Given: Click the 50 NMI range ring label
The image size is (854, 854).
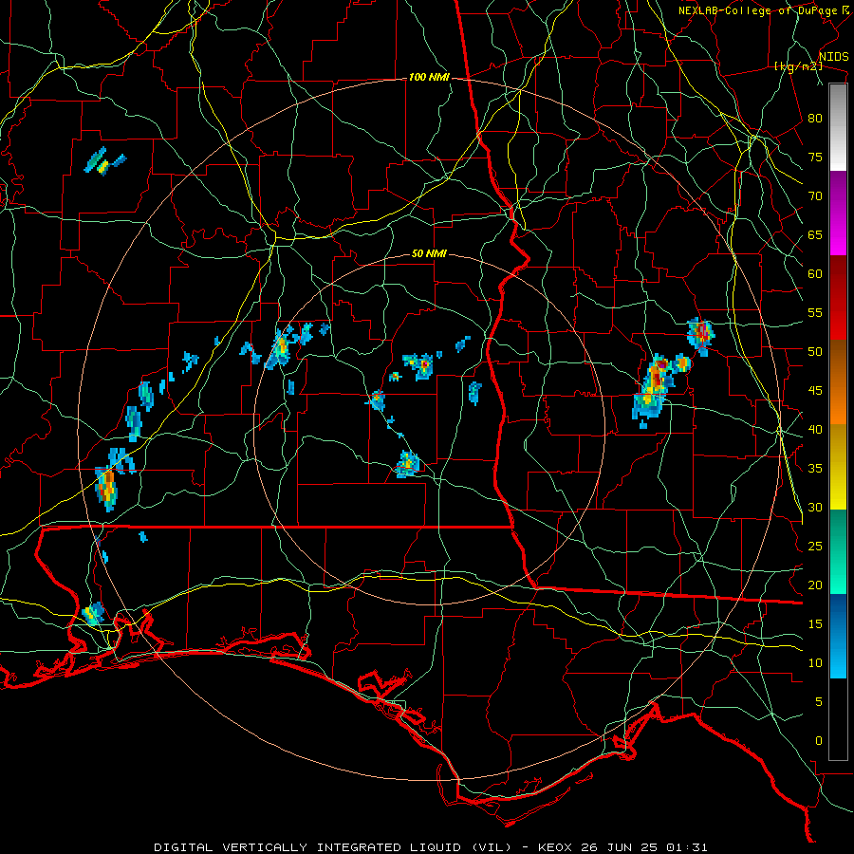Looking at the screenshot, I should (429, 253).
